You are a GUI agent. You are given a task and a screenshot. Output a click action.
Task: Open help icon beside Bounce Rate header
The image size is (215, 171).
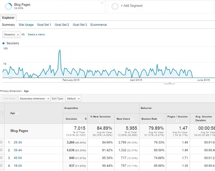tap(160, 119)
